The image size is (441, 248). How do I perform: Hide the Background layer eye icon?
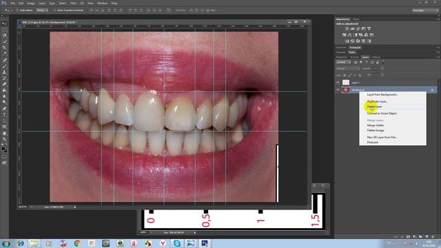click(x=338, y=90)
